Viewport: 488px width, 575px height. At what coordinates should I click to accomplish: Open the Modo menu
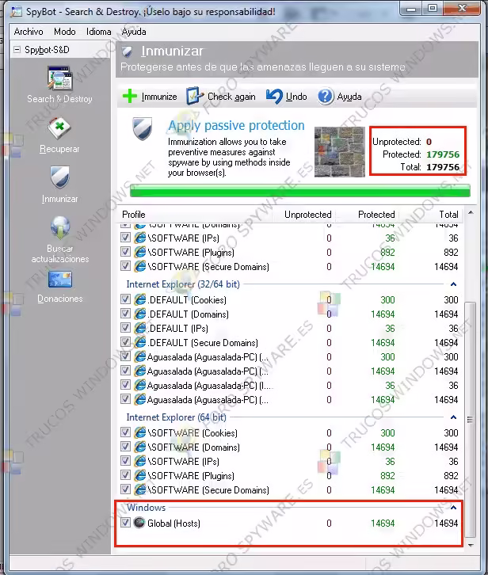(x=65, y=32)
